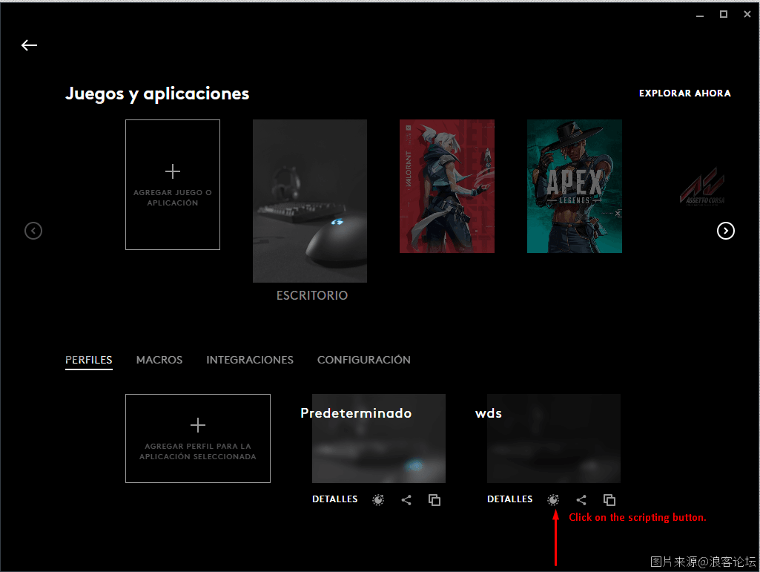Screen dimensions: 760x572
Task: Select the Apex Legends game cover
Action: [x=575, y=186]
